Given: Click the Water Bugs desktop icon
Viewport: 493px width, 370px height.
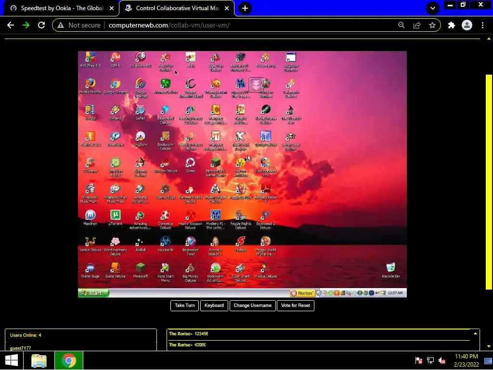Looking at the screenshot, I should click(x=90, y=270).
